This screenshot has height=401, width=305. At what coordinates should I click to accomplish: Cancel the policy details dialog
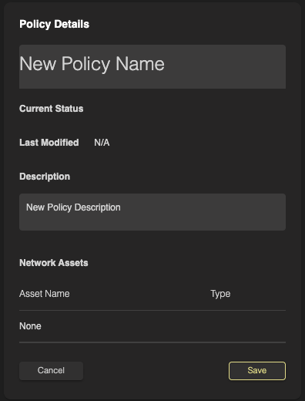[51, 371]
